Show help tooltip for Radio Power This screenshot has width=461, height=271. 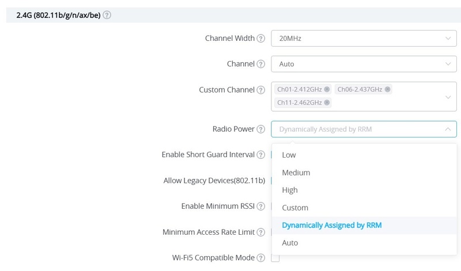click(x=261, y=129)
